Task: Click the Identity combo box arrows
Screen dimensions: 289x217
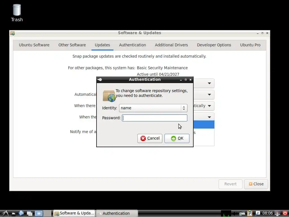Action: coord(184,108)
